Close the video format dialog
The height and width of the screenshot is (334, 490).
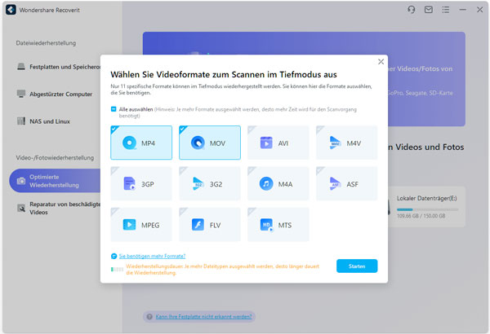coord(381,62)
